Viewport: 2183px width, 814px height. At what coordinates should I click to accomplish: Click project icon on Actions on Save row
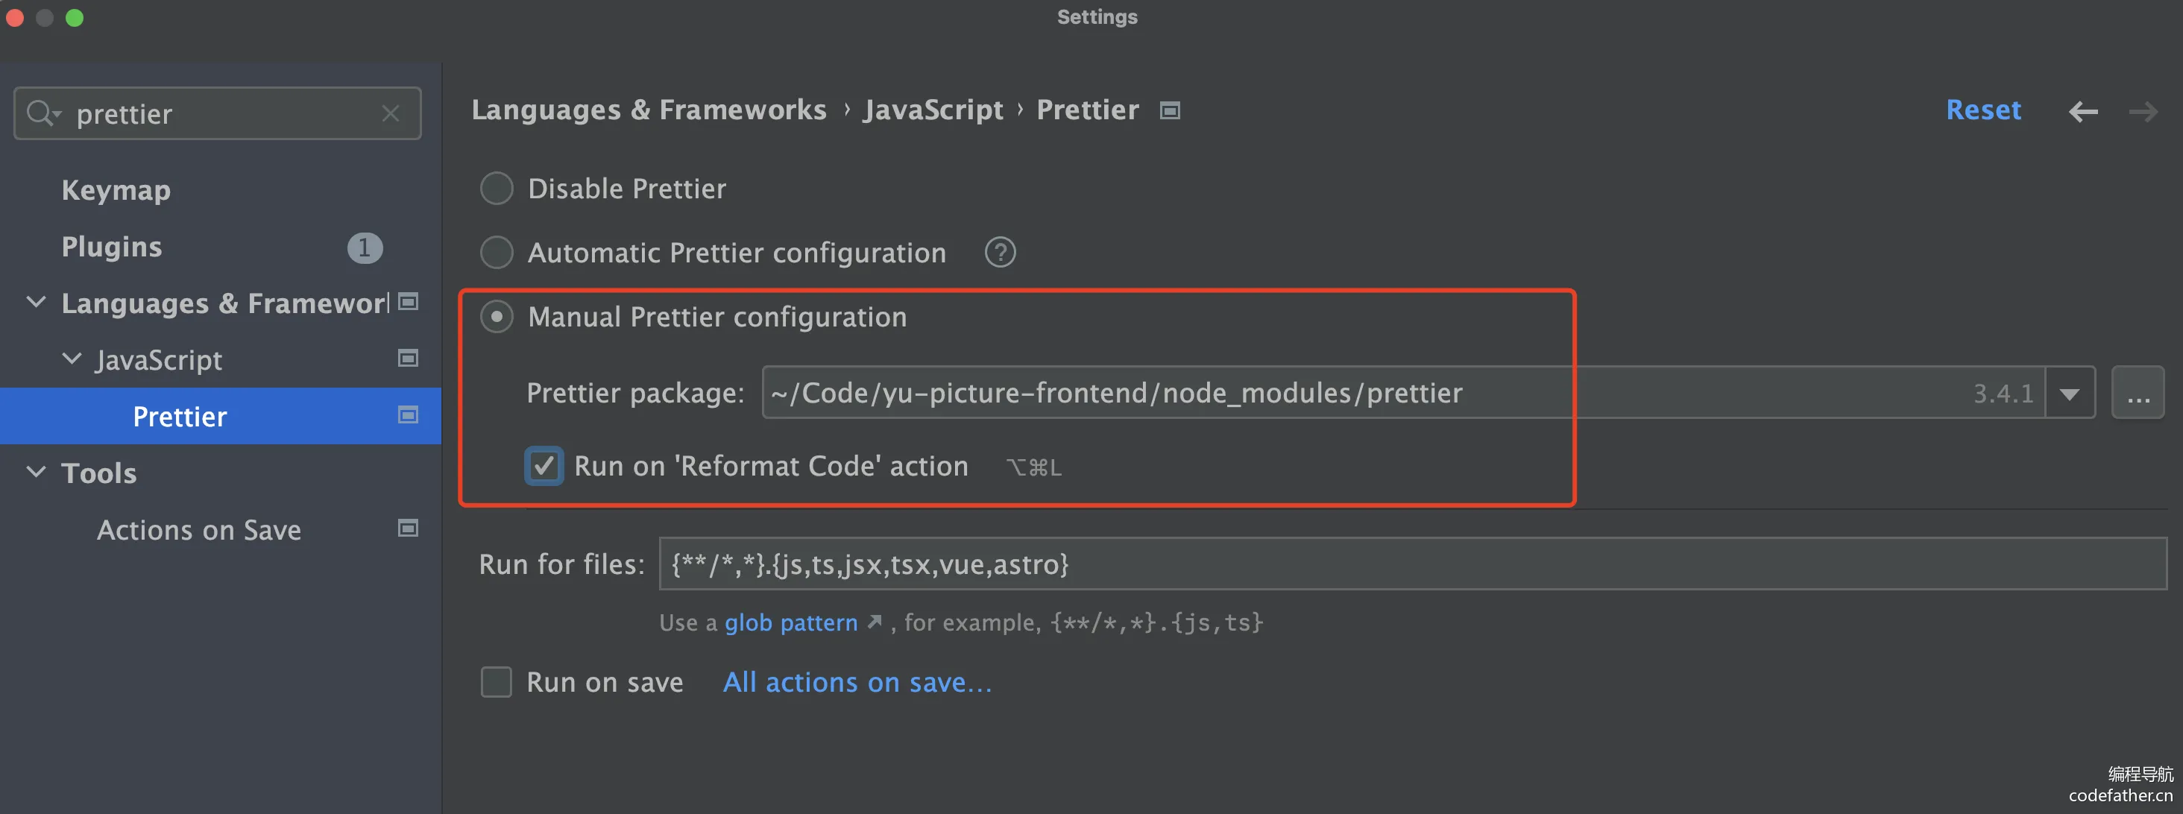pyautogui.click(x=409, y=529)
